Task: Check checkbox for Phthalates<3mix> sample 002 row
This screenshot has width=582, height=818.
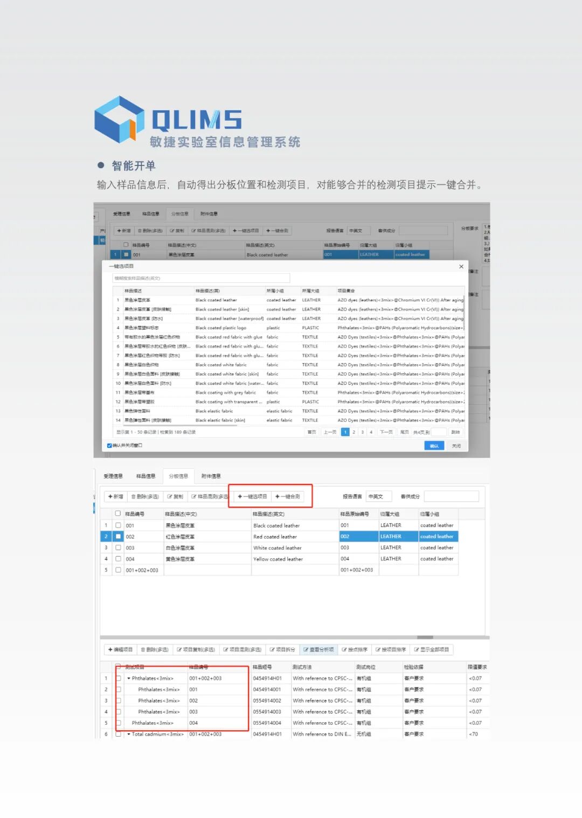Action: point(118,701)
